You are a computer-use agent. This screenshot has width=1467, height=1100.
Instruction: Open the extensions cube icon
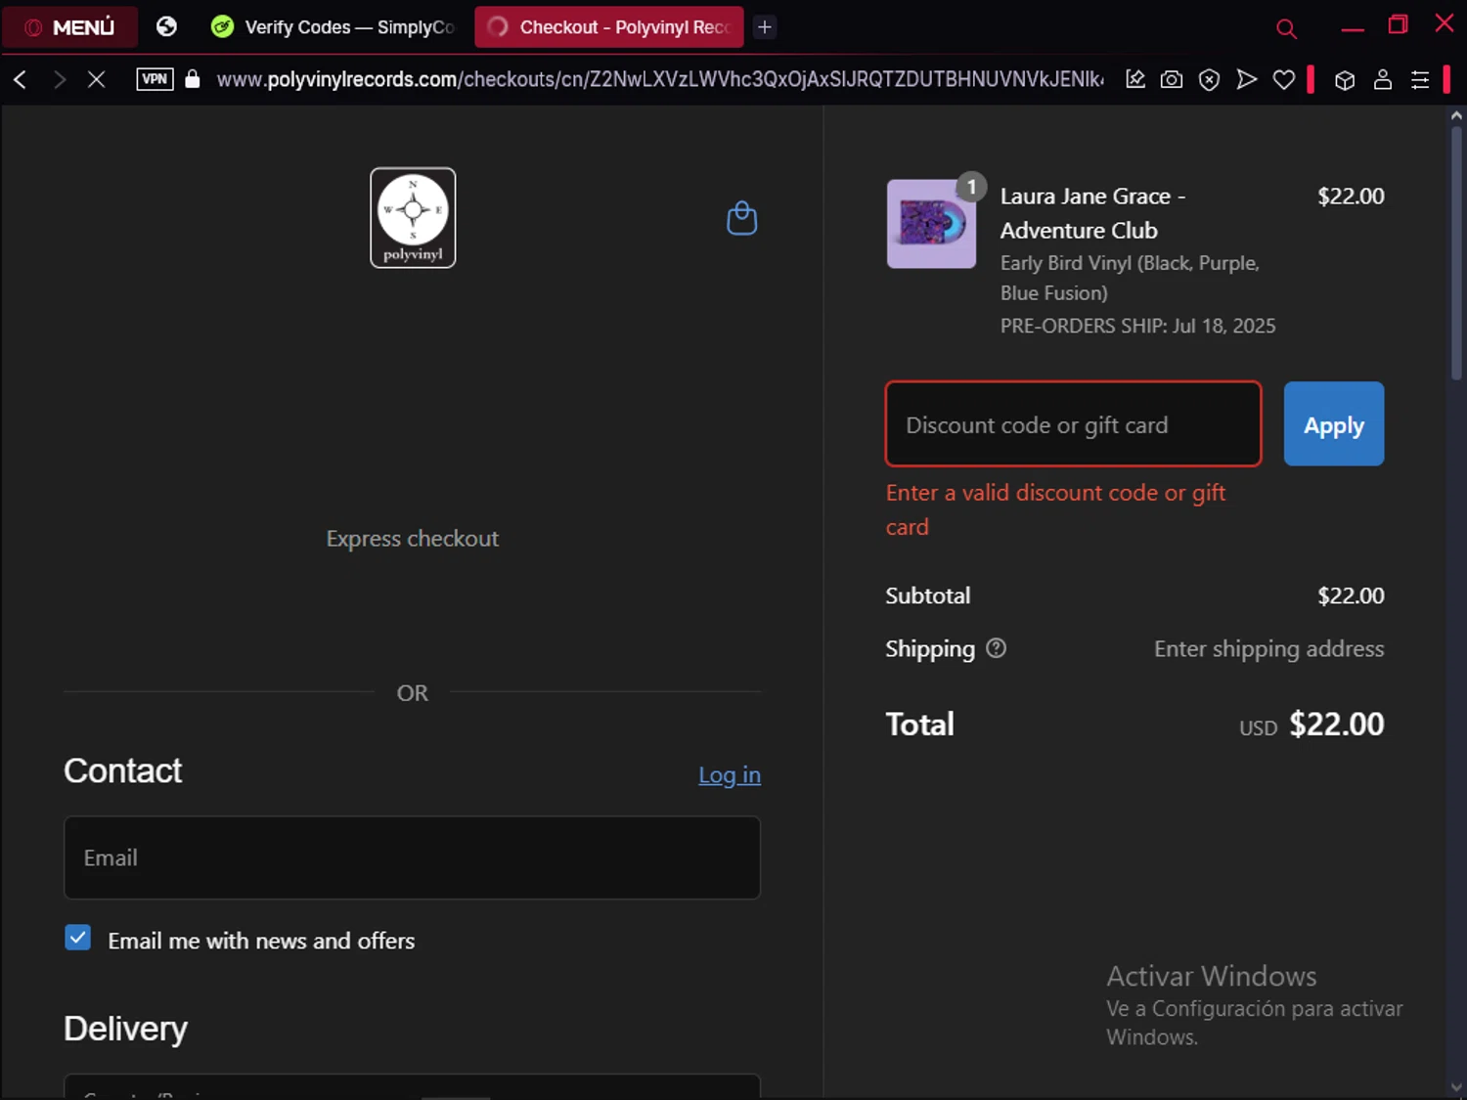[1345, 80]
